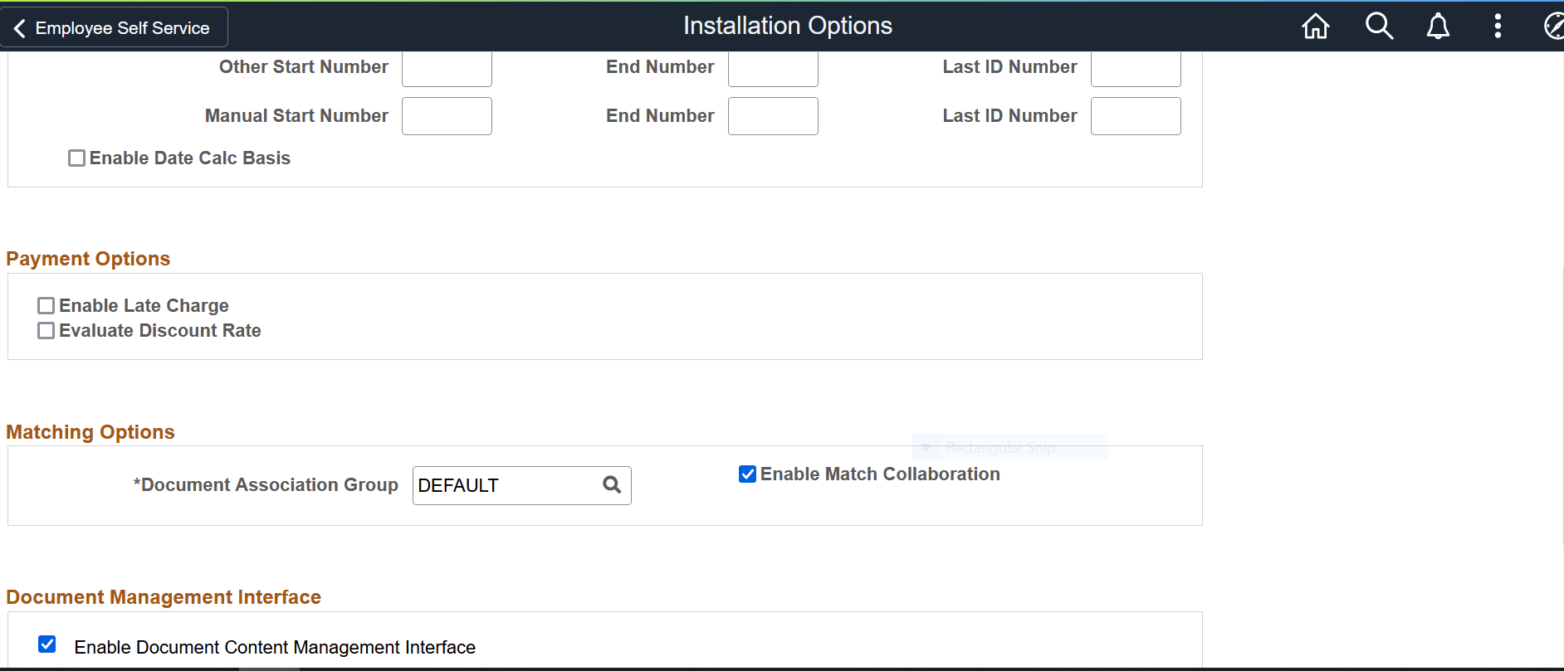Enable the Date Calc Basis checkbox
This screenshot has width=1564, height=671.
[x=76, y=158]
